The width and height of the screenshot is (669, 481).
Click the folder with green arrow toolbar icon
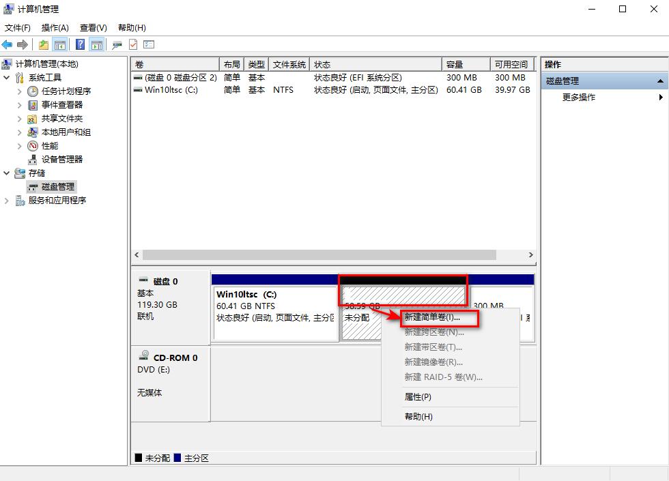pos(42,44)
